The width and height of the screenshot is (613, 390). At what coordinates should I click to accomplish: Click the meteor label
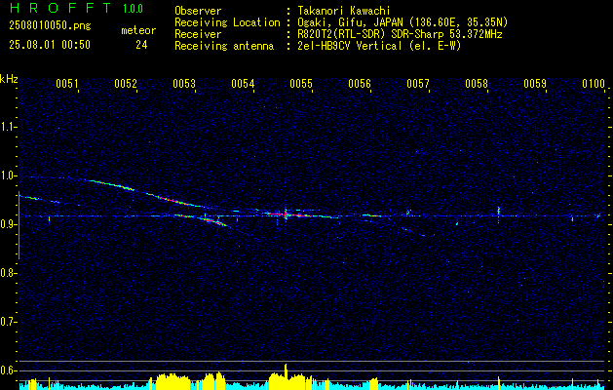[138, 30]
